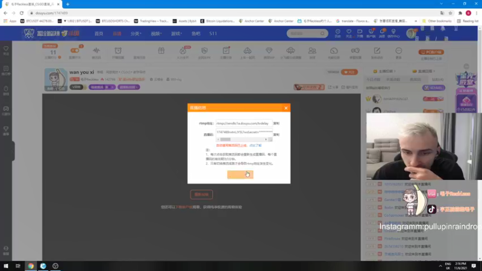Click viewer IMHAPPYKINGST in ranking list
Viewport: 482px width, 271px height.
tap(396, 99)
